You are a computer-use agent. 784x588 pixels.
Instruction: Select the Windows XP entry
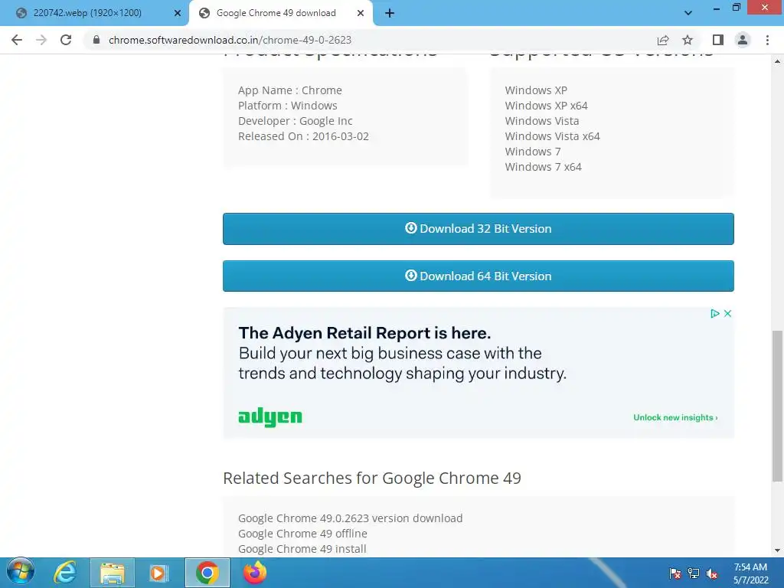pyautogui.click(x=536, y=90)
